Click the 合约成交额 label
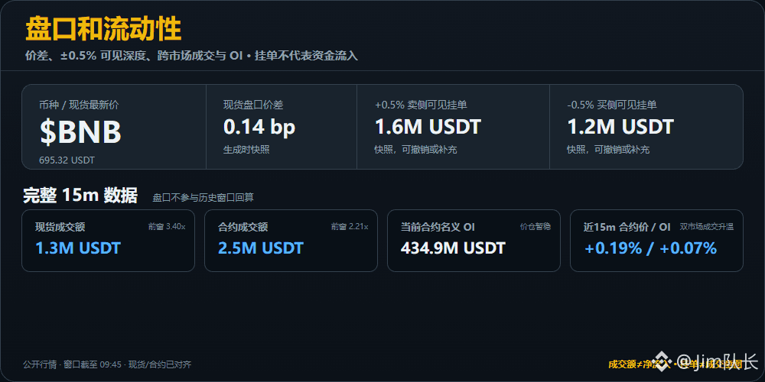765x382 pixels. tap(243, 227)
